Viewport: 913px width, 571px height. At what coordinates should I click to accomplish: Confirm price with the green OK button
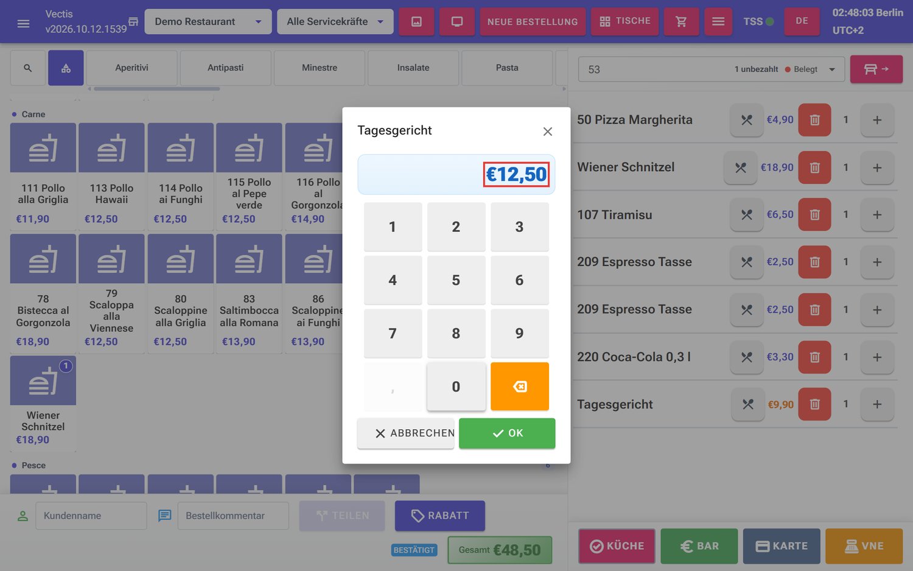click(507, 433)
